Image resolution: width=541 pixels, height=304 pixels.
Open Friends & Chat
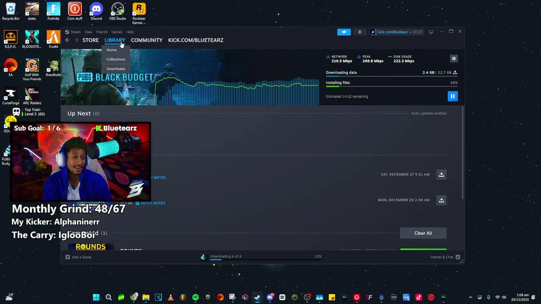coord(445,257)
